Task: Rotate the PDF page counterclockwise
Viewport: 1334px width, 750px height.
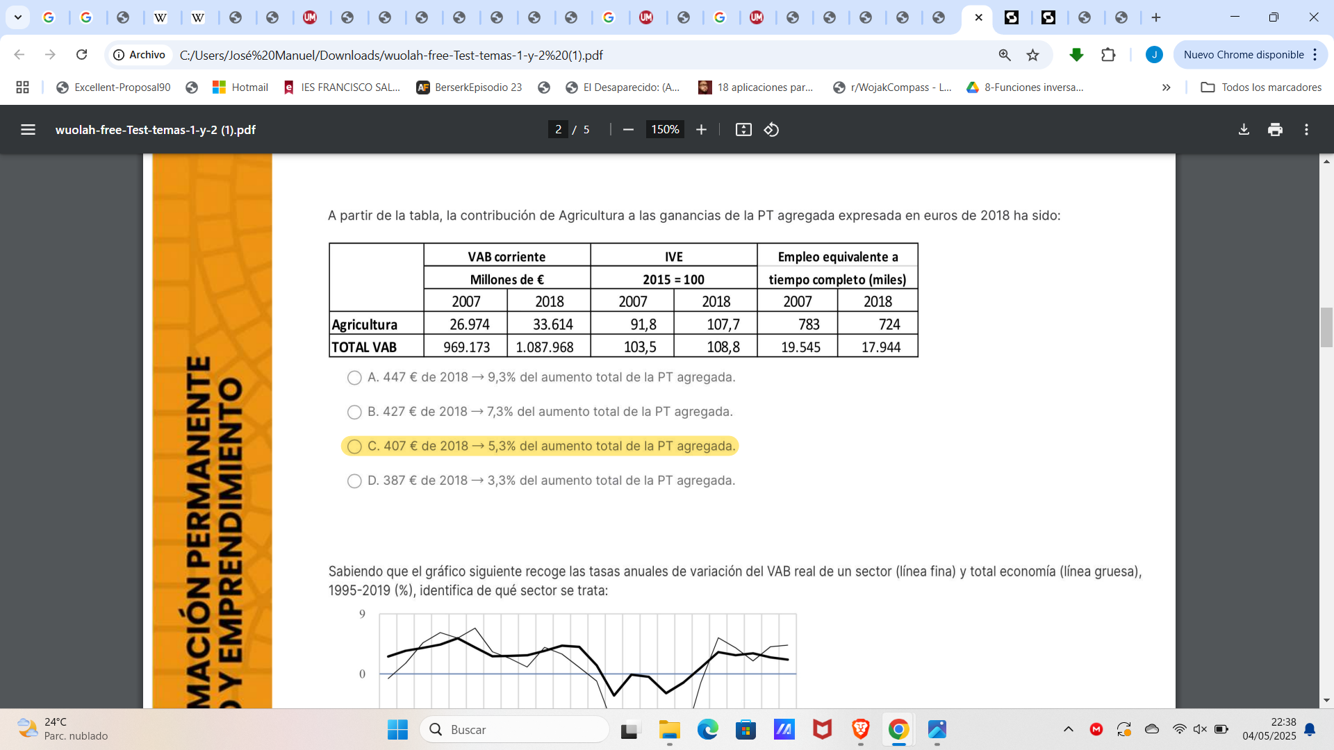Action: [x=771, y=129]
